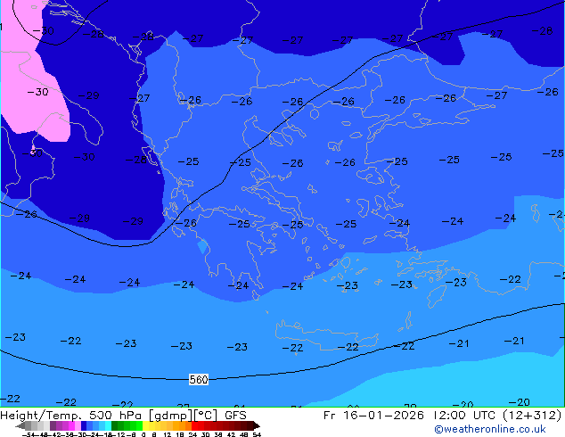The height and width of the screenshot is (437, 565).
Task: Click the 54 value at the legend's right end
Action: coord(257,435)
